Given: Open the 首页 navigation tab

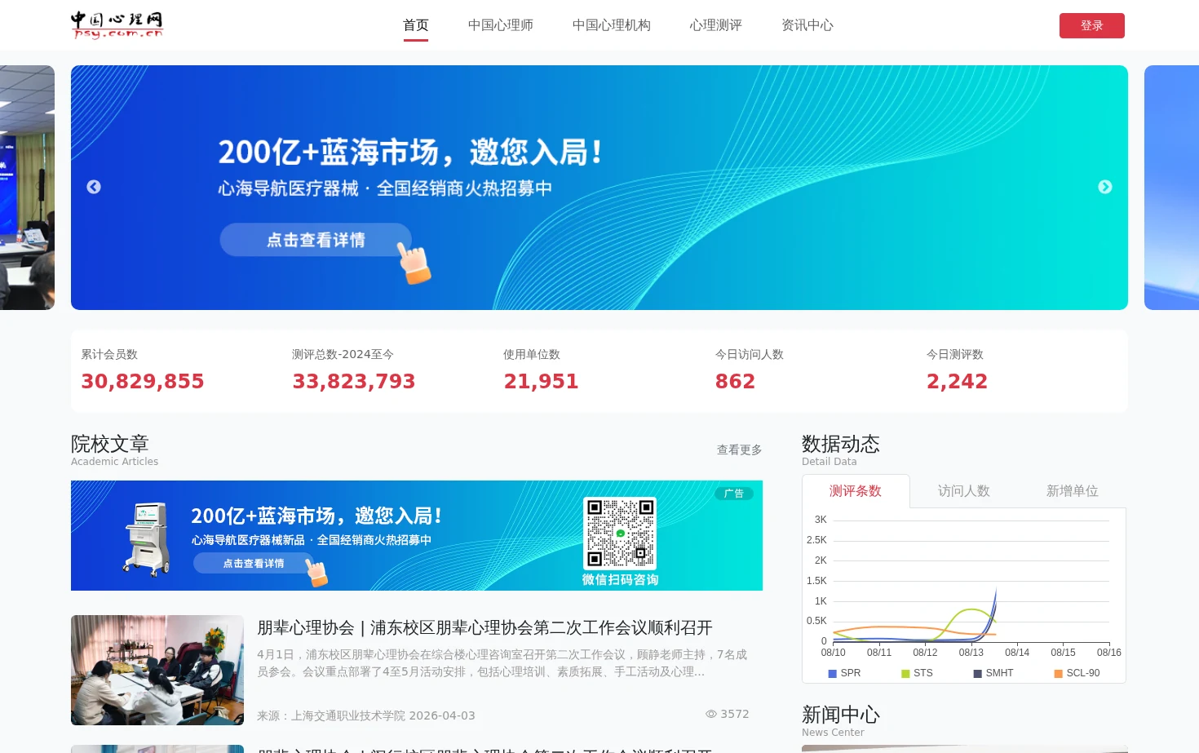Looking at the screenshot, I should click(416, 25).
